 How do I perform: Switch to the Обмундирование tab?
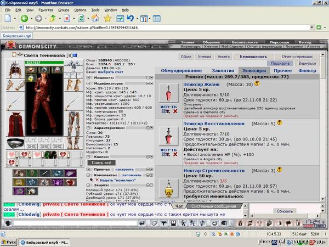(x=181, y=71)
